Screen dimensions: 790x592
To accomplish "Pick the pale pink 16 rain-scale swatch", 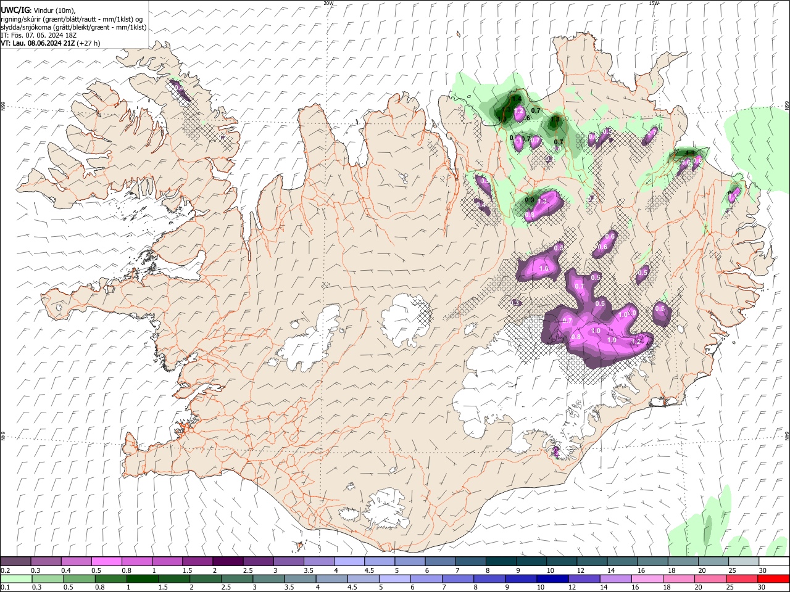I will pos(646,578).
